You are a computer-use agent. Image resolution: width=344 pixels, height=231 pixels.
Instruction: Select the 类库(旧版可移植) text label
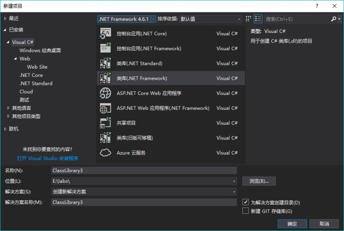pyautogui.click(x=135, y=138)
